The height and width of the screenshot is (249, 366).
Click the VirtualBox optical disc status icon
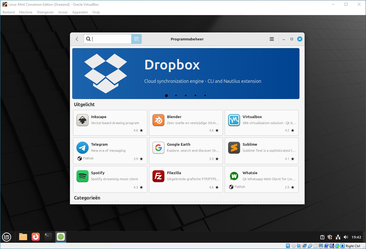(293, 246)
